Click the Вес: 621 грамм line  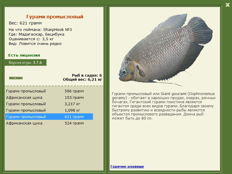(x=25, y=23)
